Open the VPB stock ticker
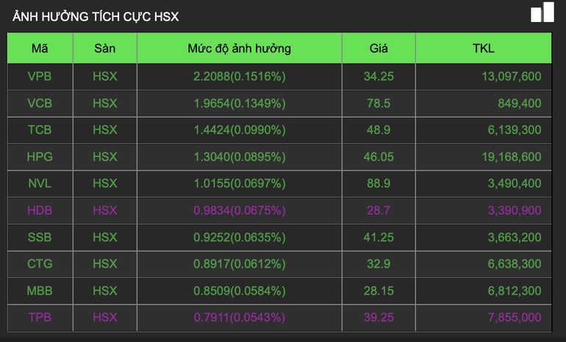This screenshot has width=566, height=342. [x=40, y=76]
